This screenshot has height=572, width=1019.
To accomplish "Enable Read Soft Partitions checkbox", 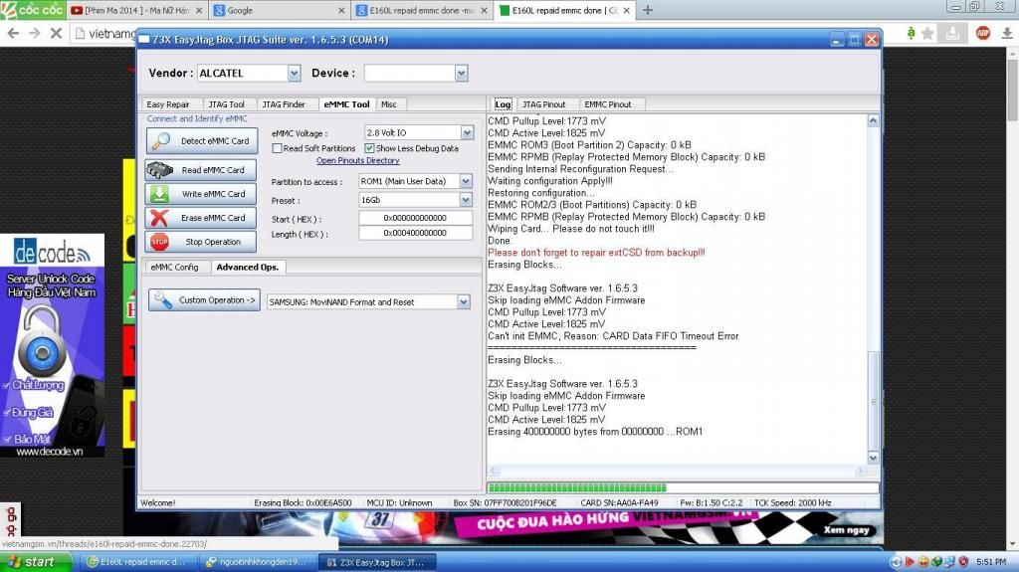I will click(x=277, y=148).
